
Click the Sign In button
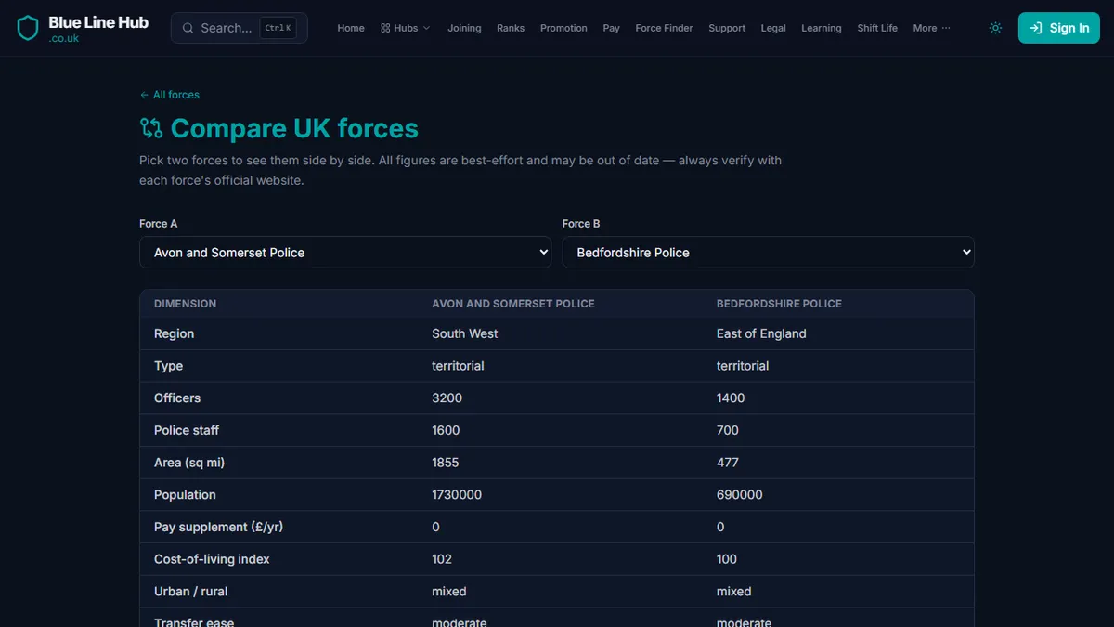click(x=1058, y=28)
